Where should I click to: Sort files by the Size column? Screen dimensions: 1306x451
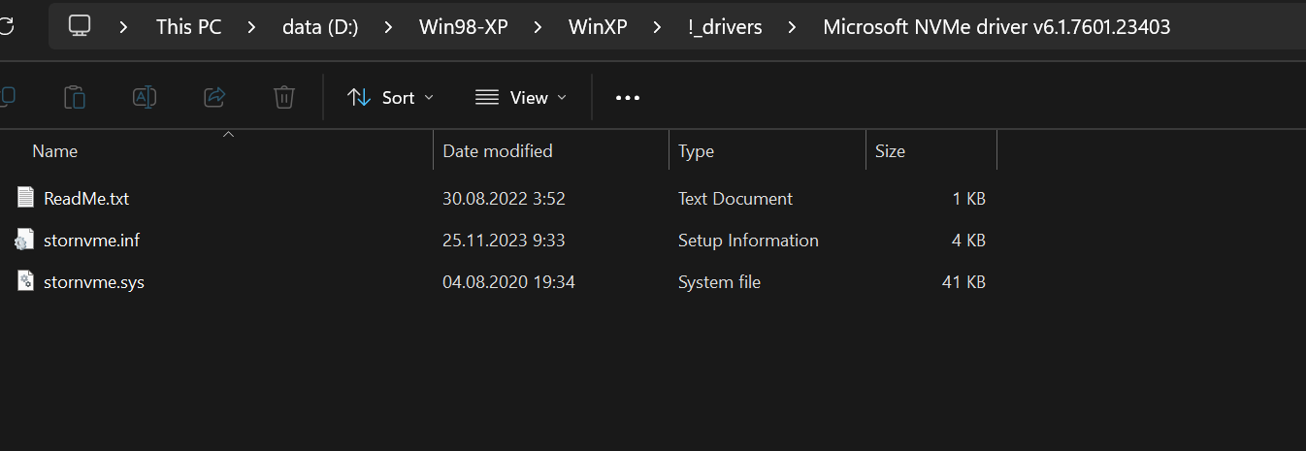coord(890,151)
